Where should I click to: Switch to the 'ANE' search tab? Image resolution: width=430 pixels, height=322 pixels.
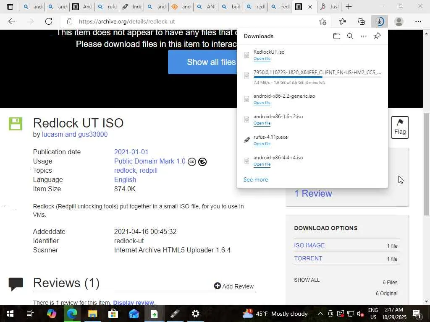tap(206, 7)
